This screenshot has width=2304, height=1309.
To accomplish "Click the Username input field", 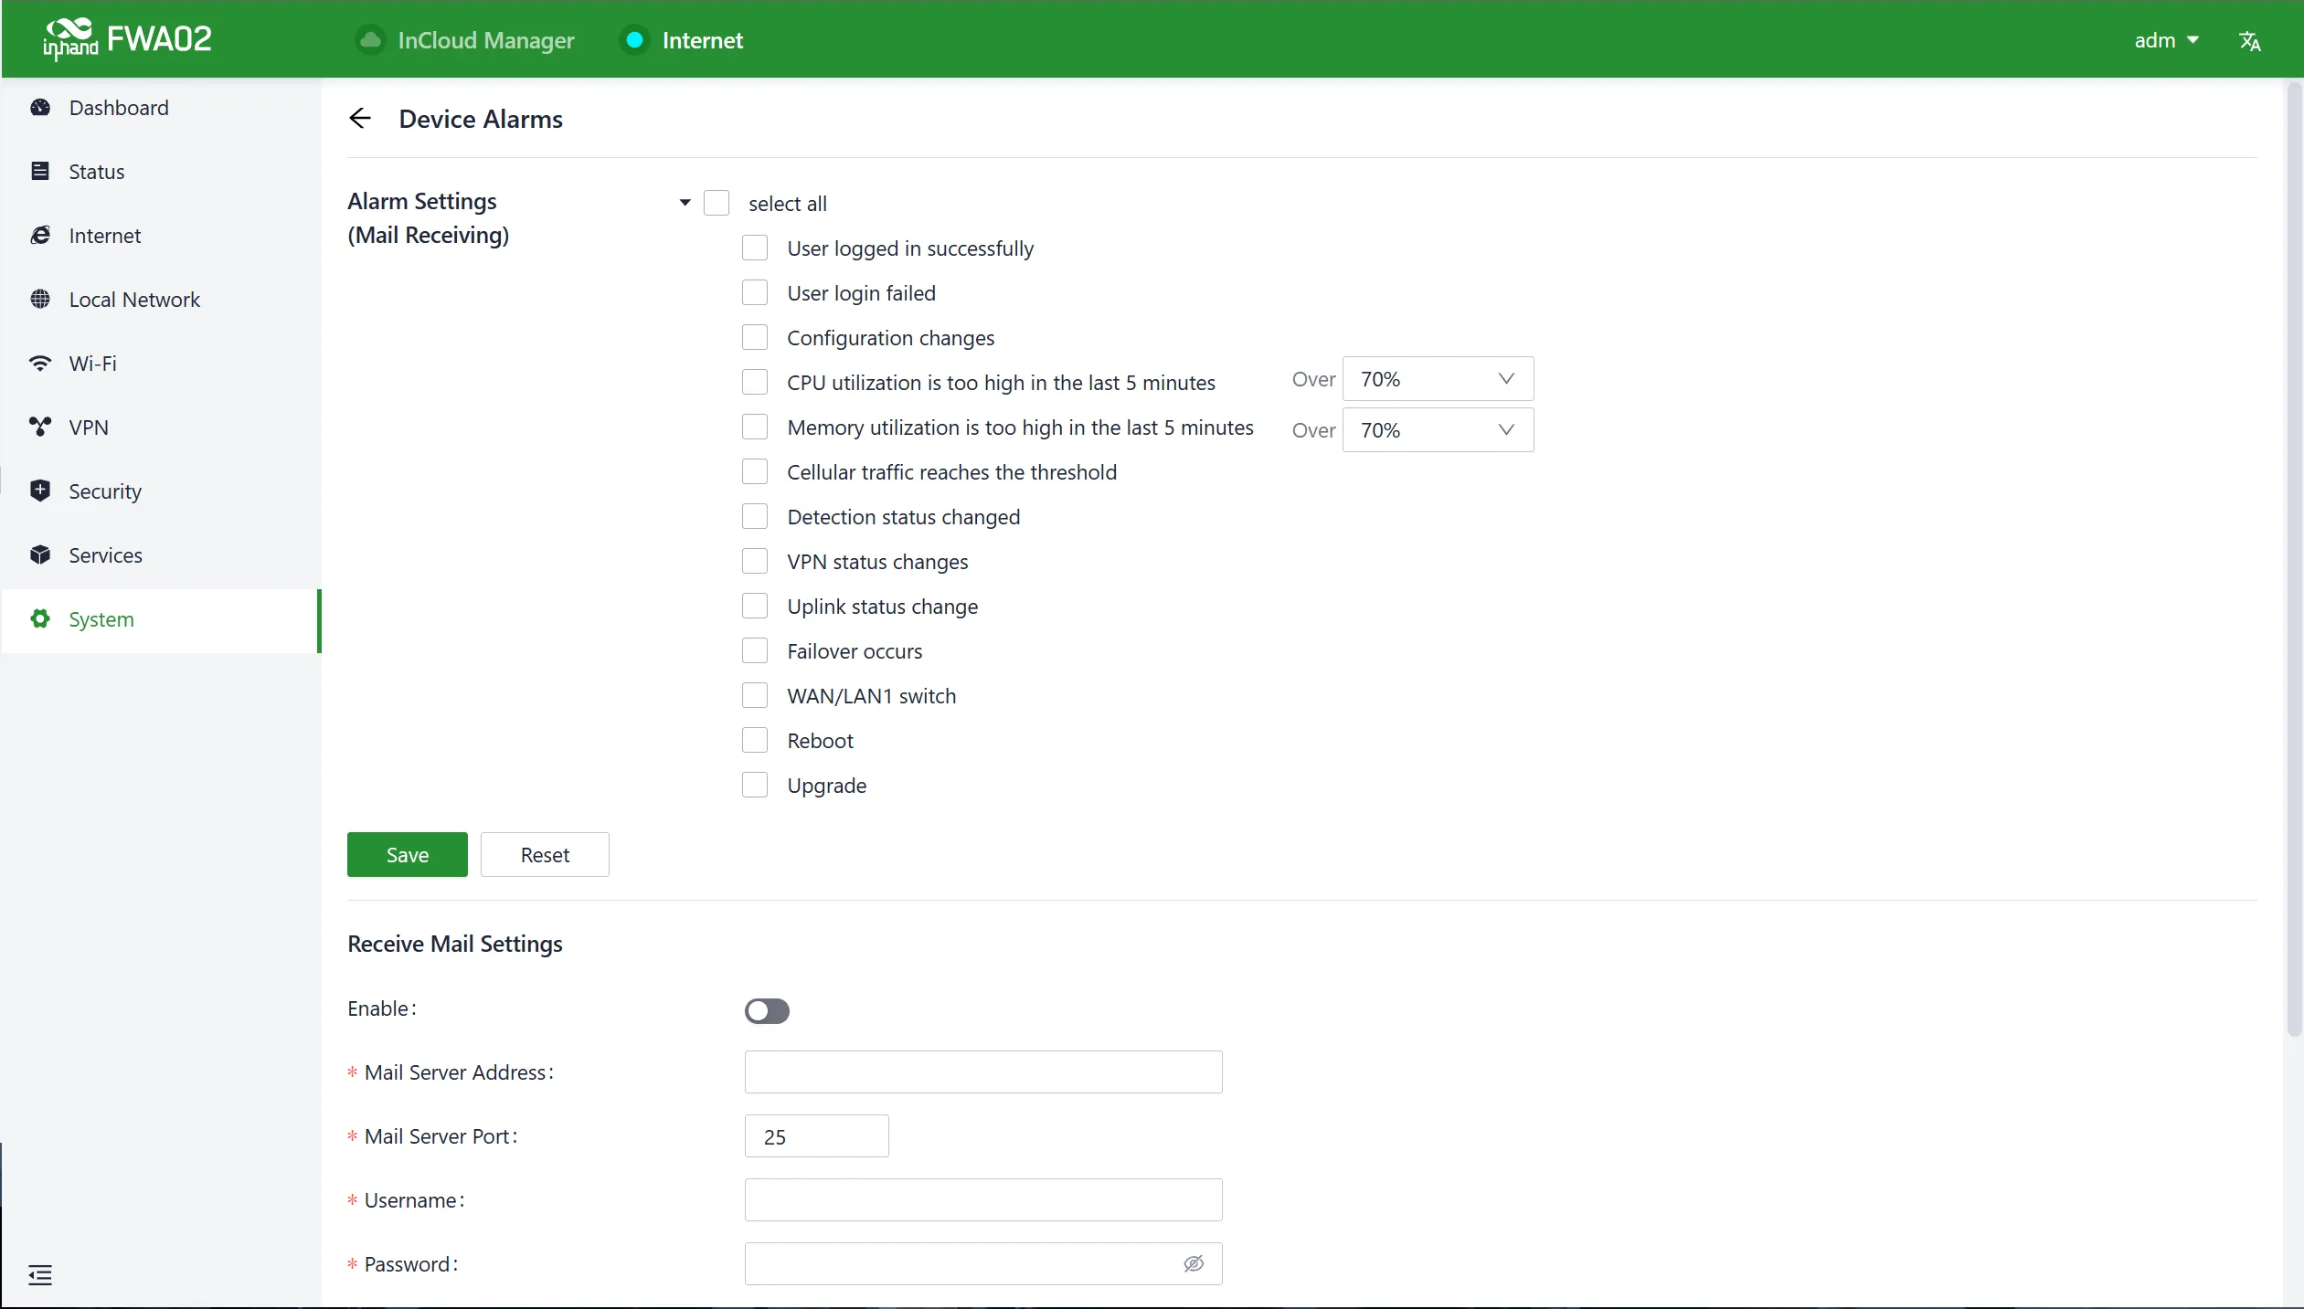I will pyautogui.click(x=983, y=1200).
